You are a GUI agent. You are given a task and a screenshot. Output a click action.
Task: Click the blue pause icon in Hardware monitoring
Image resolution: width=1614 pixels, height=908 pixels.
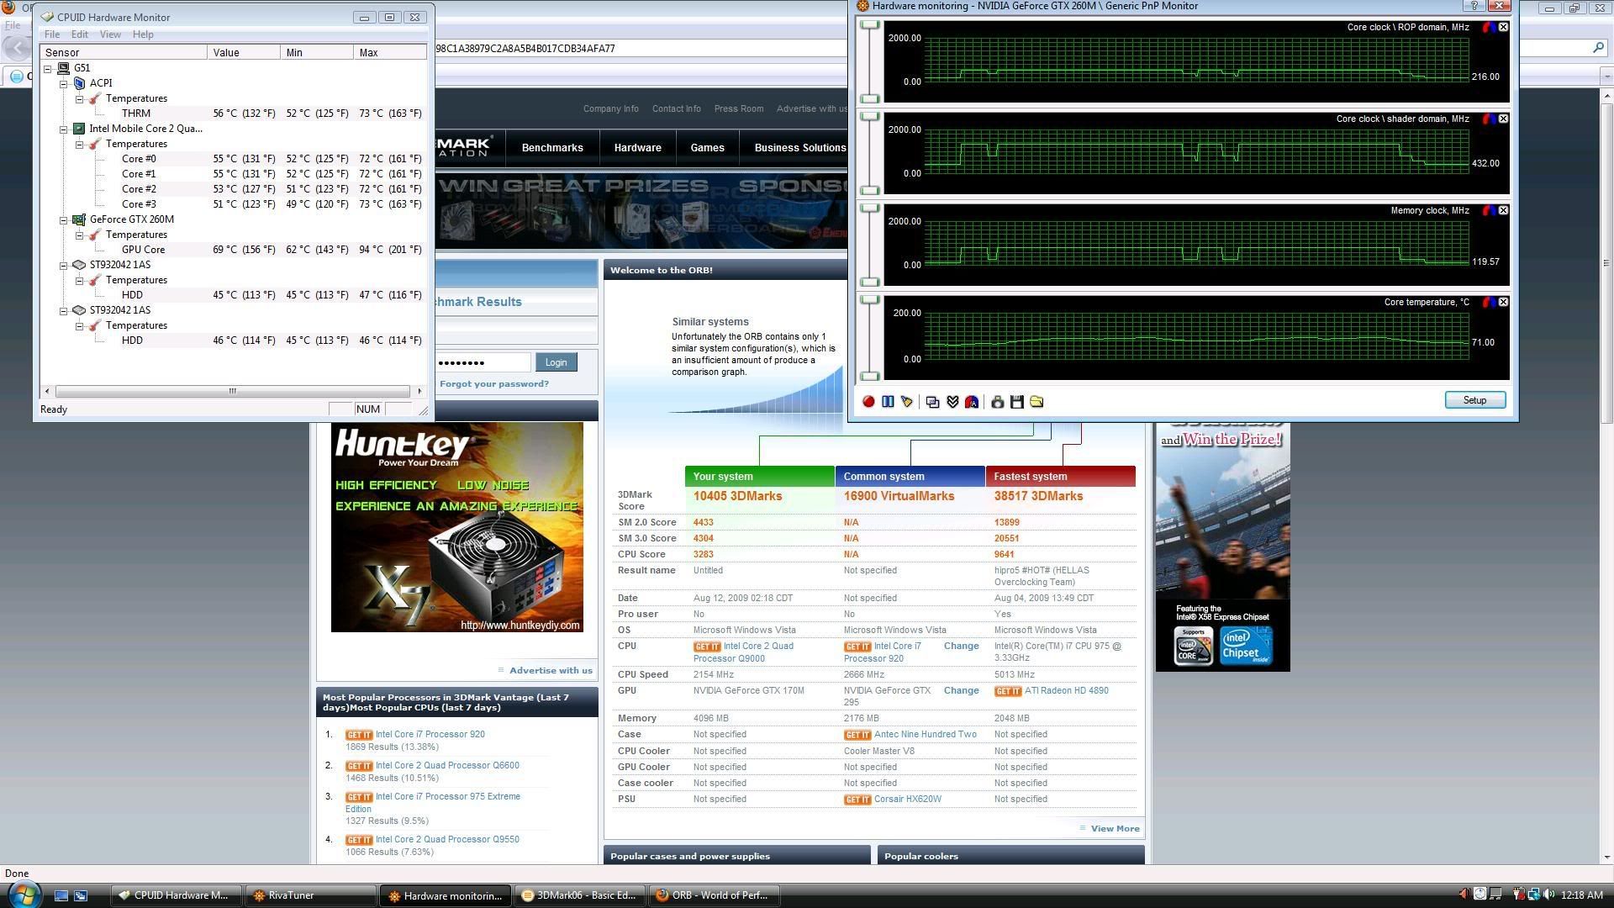888,402
